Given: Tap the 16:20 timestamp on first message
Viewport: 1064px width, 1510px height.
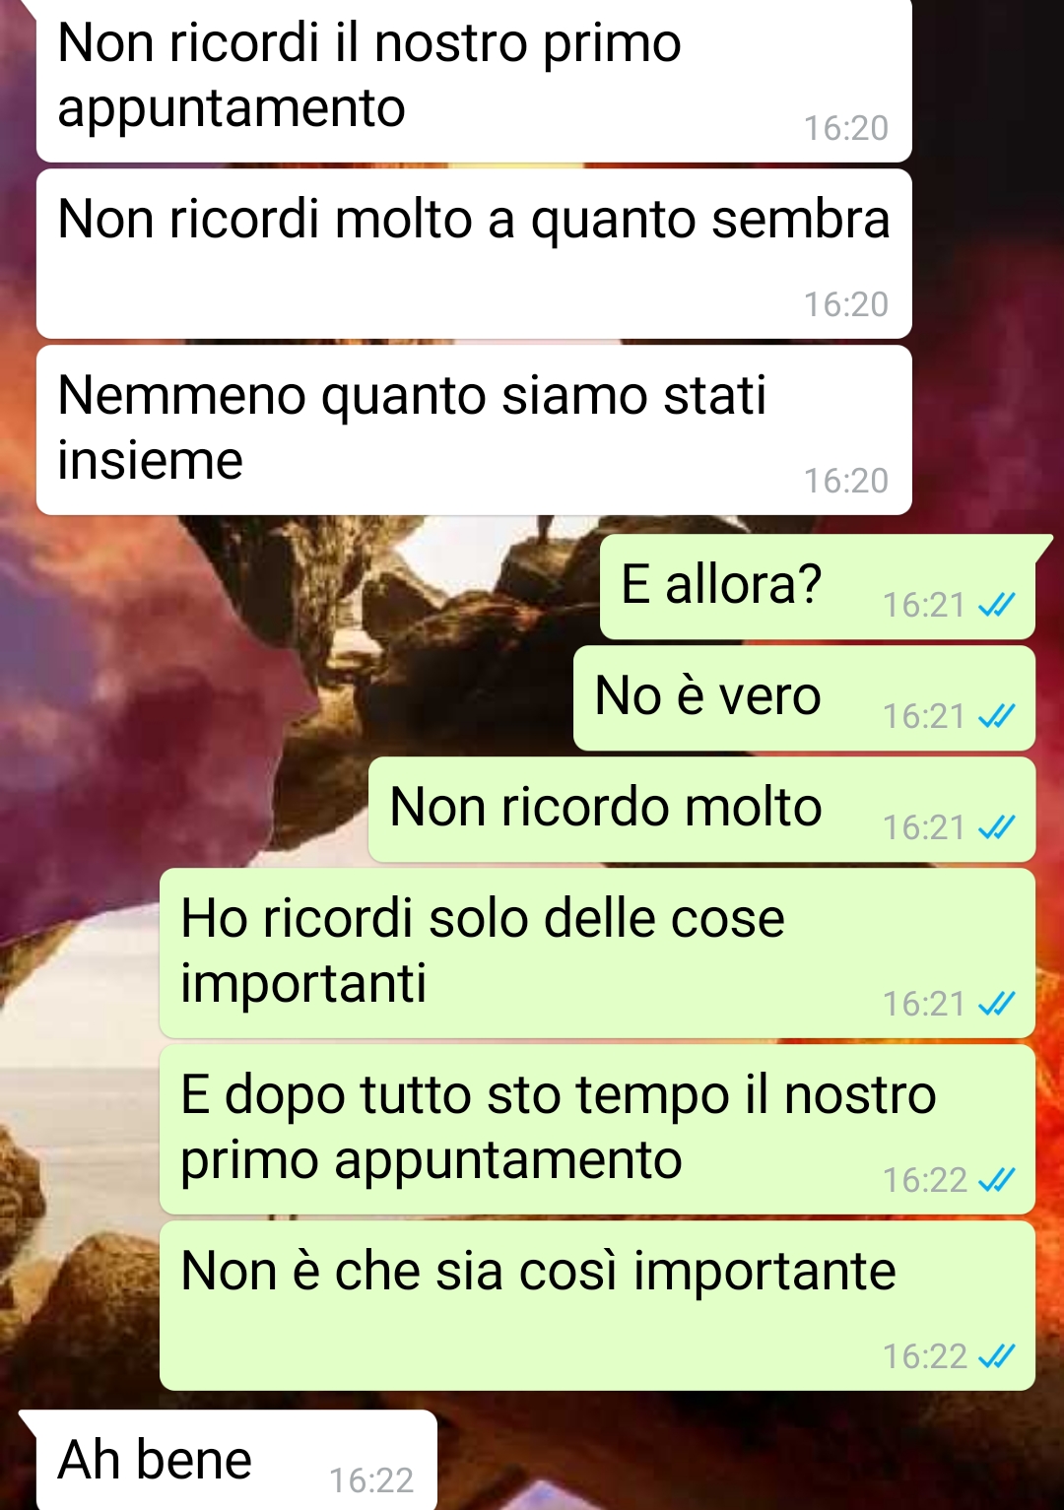Looking at the screenshot, I should 846,128.
